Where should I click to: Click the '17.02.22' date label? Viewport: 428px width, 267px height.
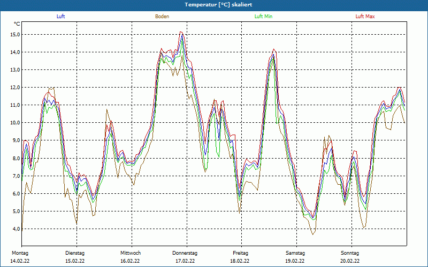(x=185, y=261)
